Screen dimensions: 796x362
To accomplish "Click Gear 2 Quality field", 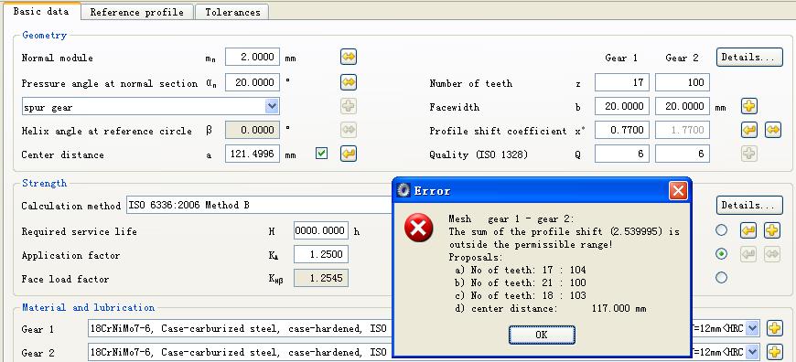I will (683, 154).
